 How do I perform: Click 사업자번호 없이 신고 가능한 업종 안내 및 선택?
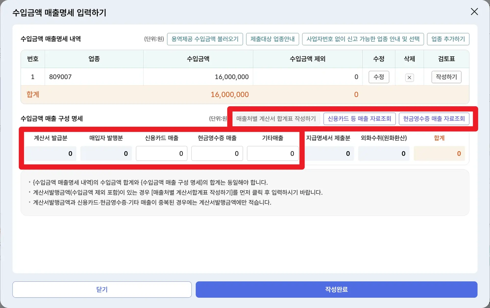[363, 39]
